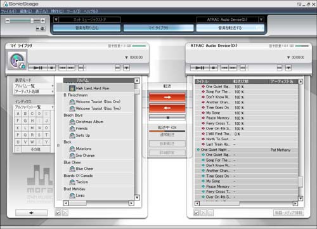Adjust the volume slider at top left
This screenshot has width=317, height=229.
[32, 20]
